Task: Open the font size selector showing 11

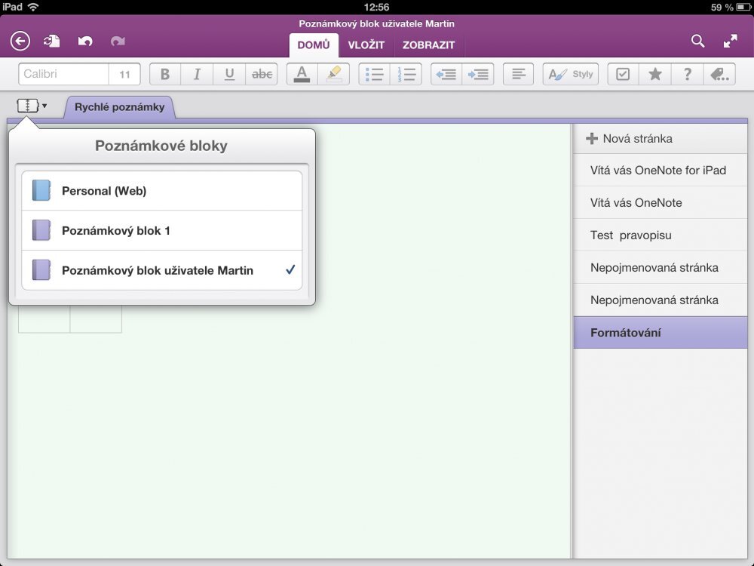Action: [124, 73]
